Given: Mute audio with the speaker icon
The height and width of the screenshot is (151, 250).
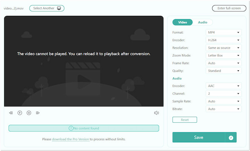Looking at the screenshot, I should click(156, 113).
